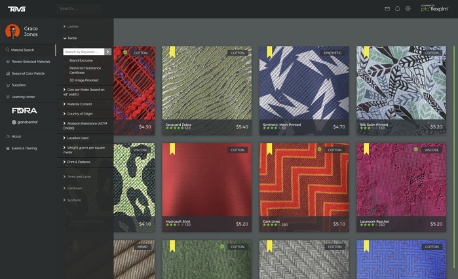Image resolution: width=458 pixels, height=279 pixels.
Task: Expand the Material Content filter
Action: pyautogui.click(x=64, y=104)
